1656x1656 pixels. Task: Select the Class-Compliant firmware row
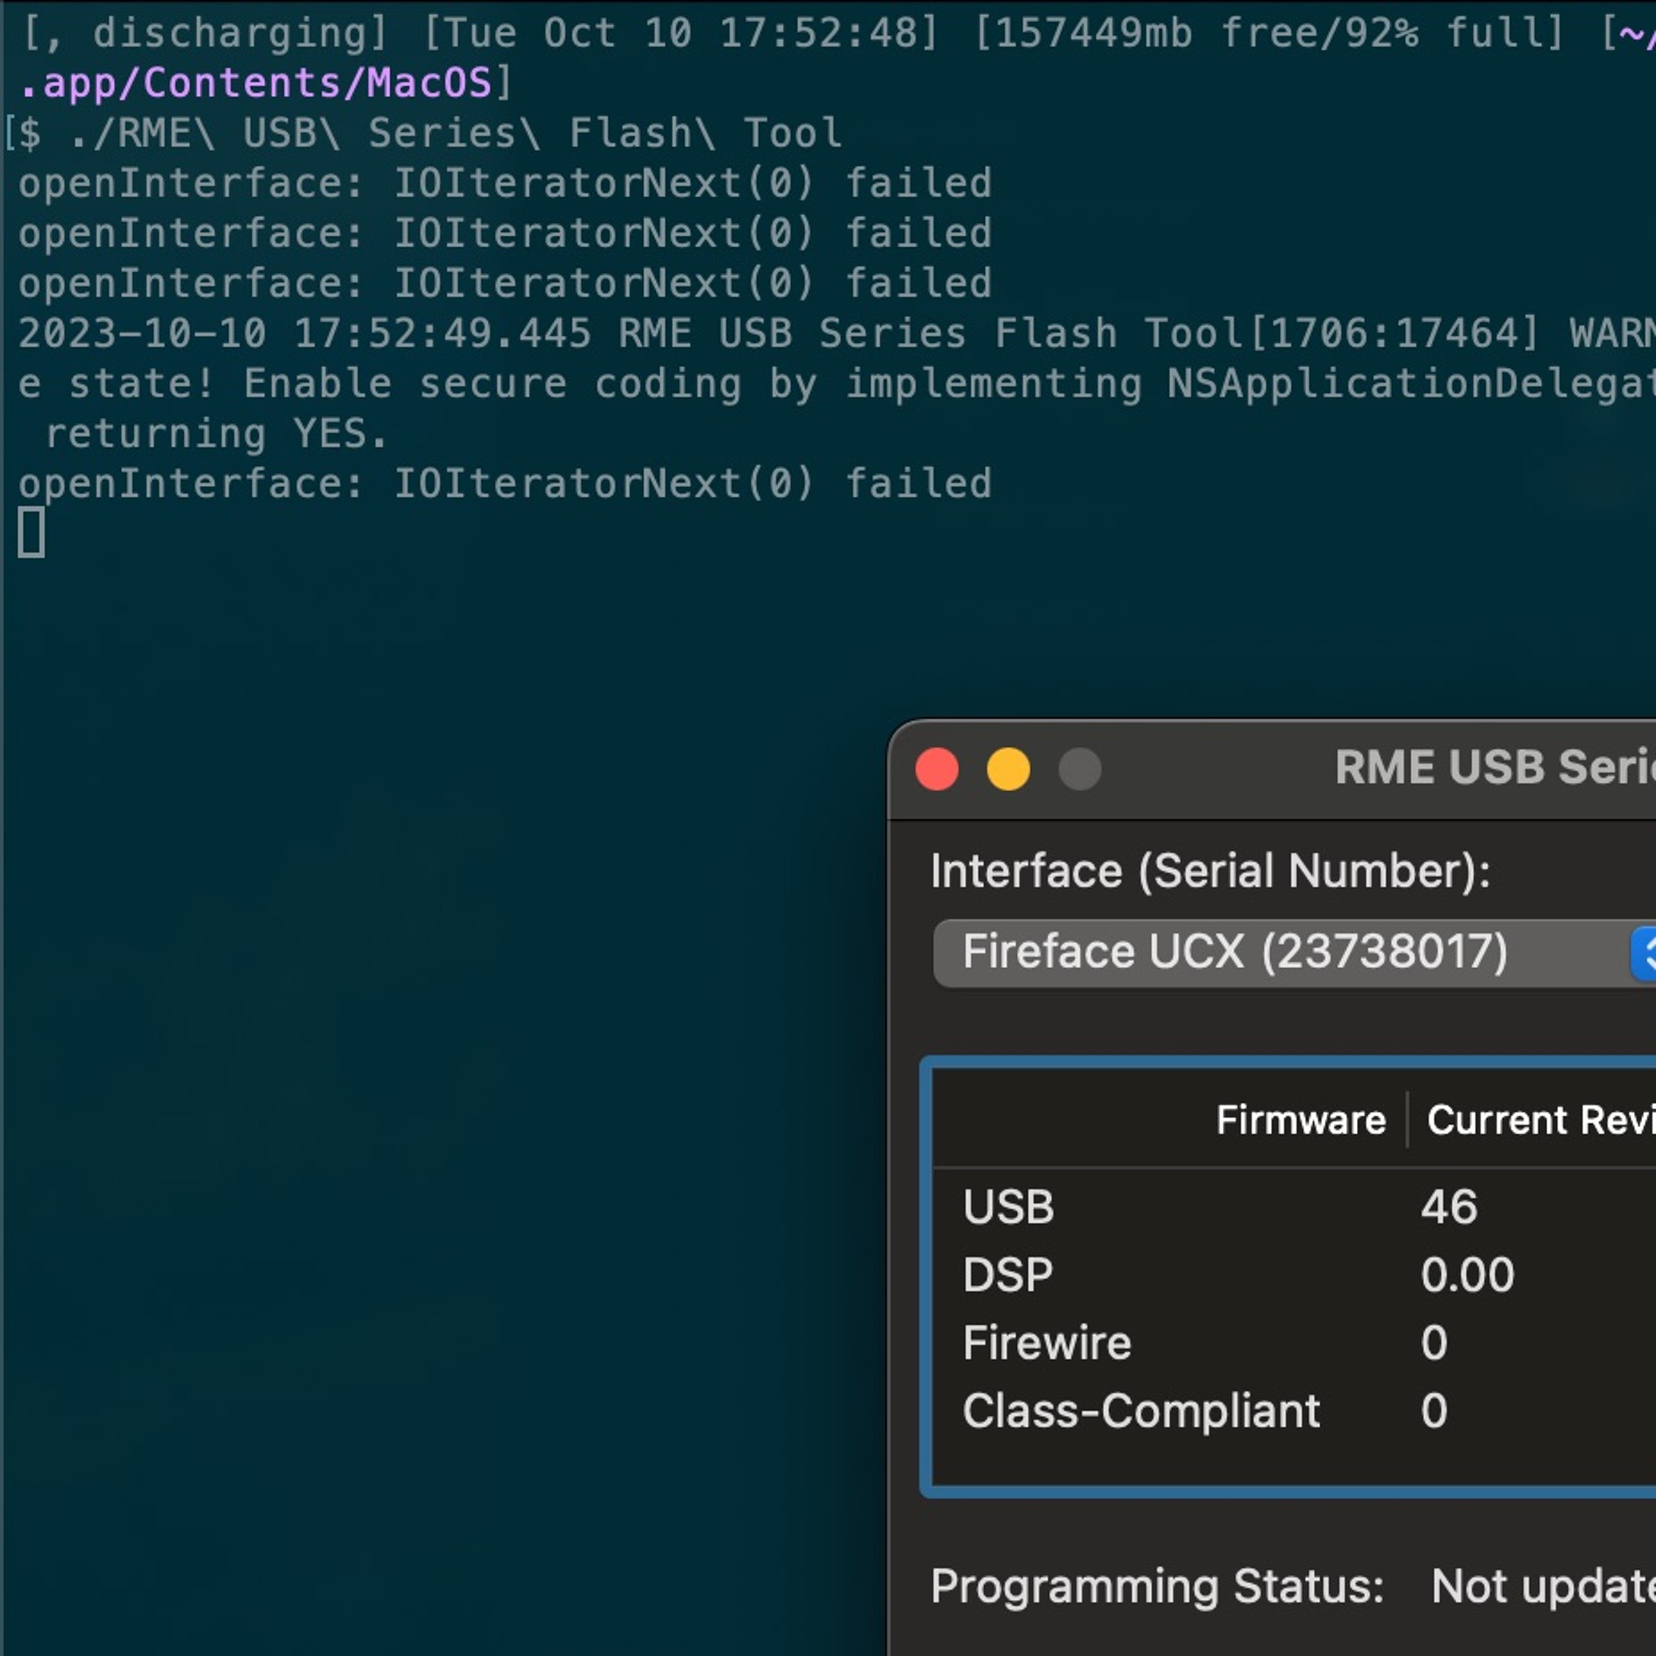pyautogui.click(x=1294, y=1410)
